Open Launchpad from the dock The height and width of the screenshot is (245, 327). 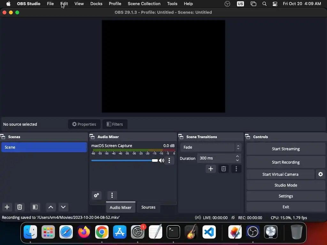(48, 232)
